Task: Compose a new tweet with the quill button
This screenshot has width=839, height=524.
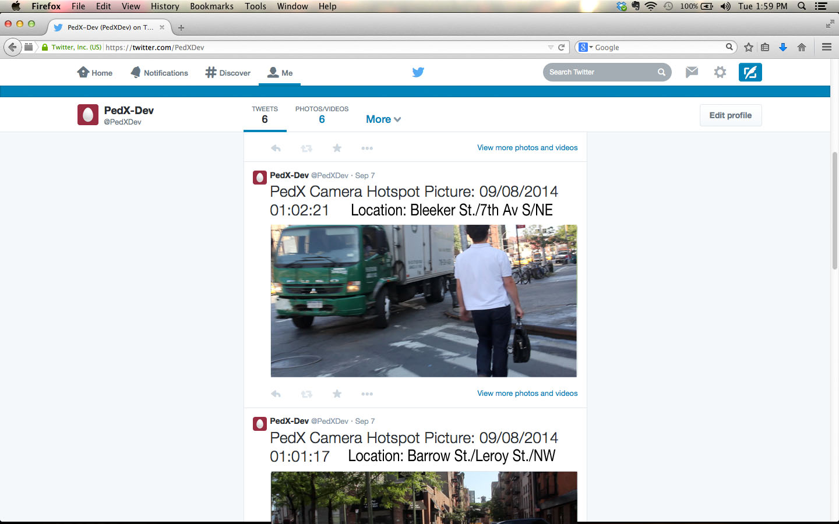Action: [x=750, y=72]
